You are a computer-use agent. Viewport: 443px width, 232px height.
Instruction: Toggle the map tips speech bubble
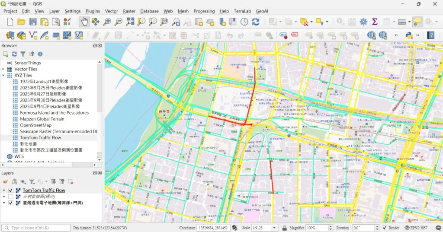tap(417, 22)
